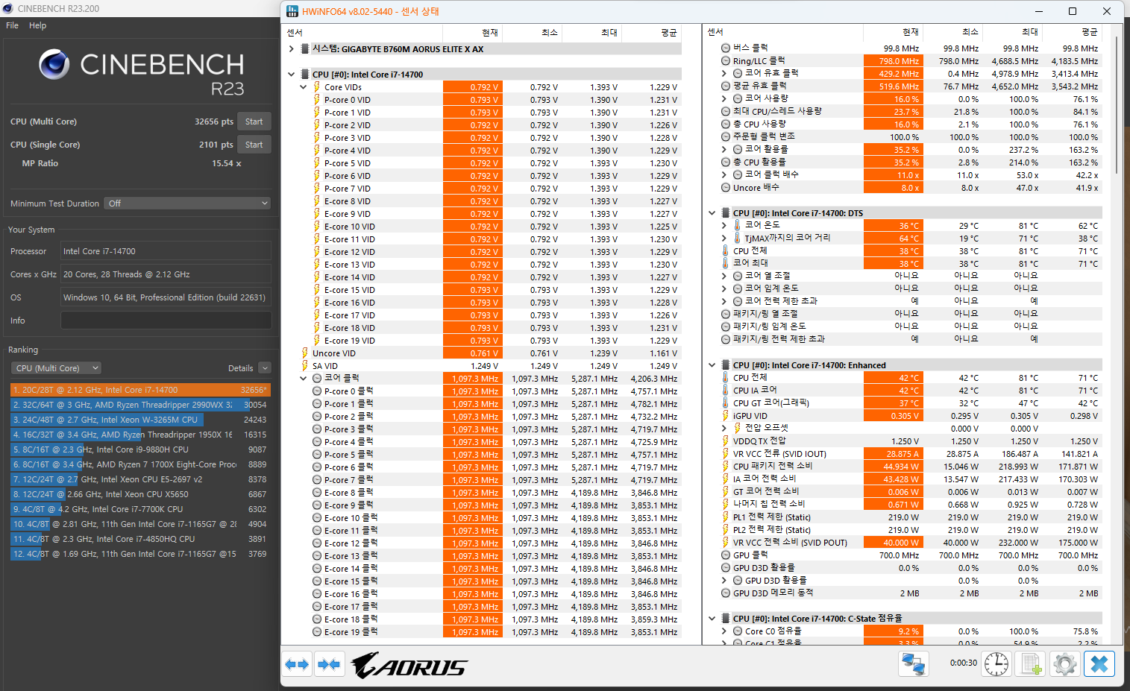Click the chip icon beside CPU [#0]: Intel Core i7-14700
The width and height of the screenshot is (1130, 691).
coord(305,75)
